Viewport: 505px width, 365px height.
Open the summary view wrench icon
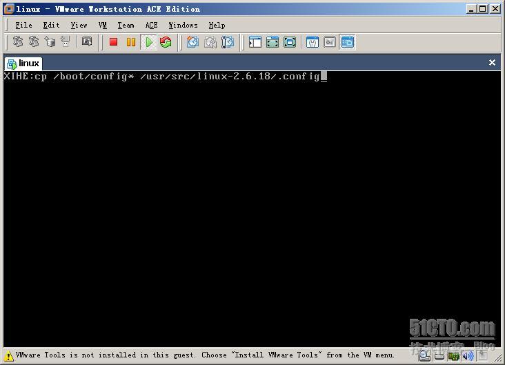click(312, 42)
